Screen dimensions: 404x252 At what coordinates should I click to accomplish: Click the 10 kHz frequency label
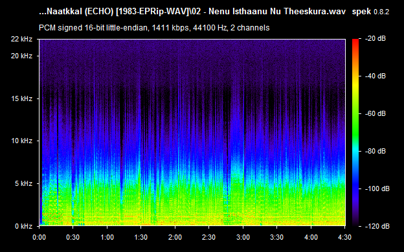point(21,141)
